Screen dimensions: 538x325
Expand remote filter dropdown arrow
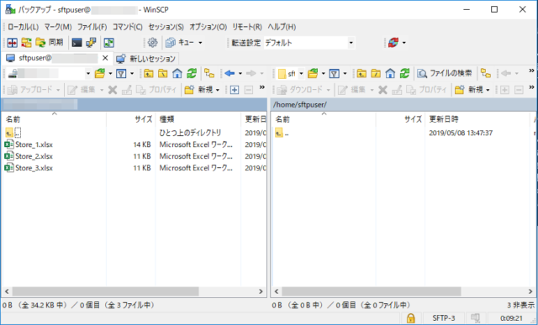coord(345,73)
